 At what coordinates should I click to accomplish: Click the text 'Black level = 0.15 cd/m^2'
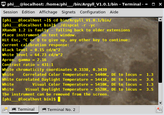pyautogui.click(x=31, y=50)
